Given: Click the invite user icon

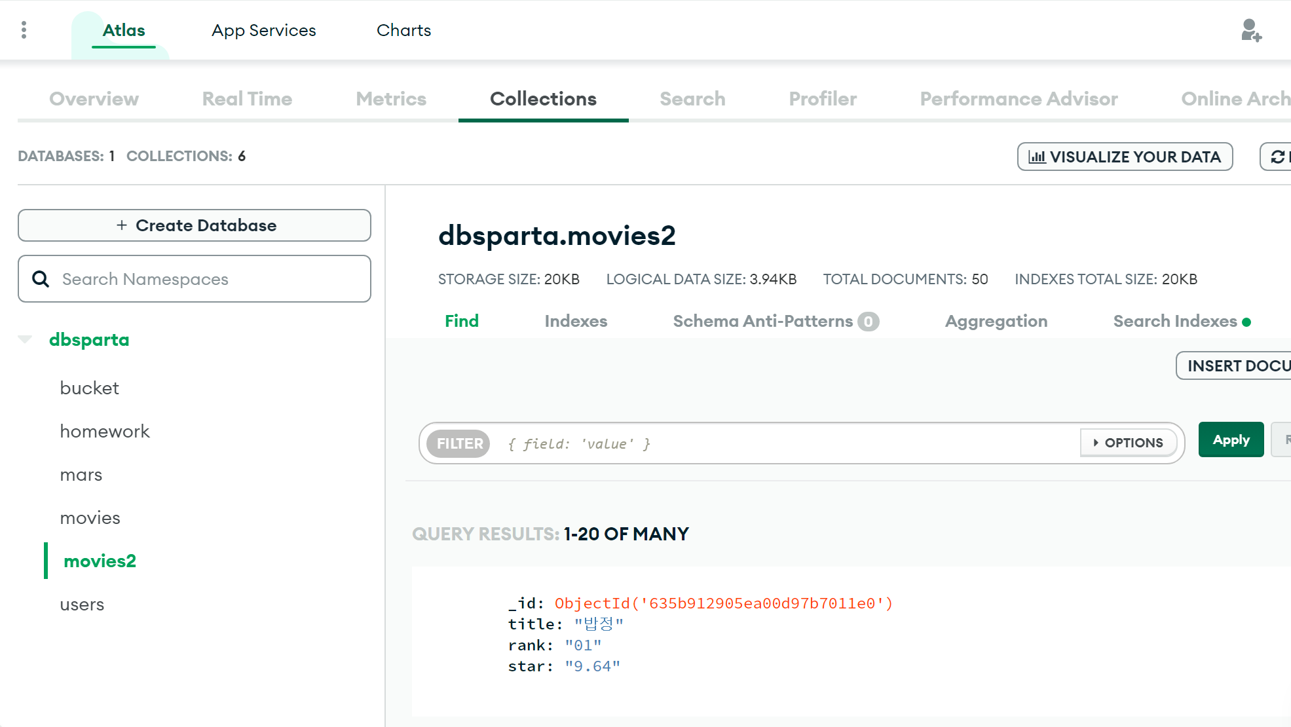Looking at the screenshot, I should (1251, 30).
